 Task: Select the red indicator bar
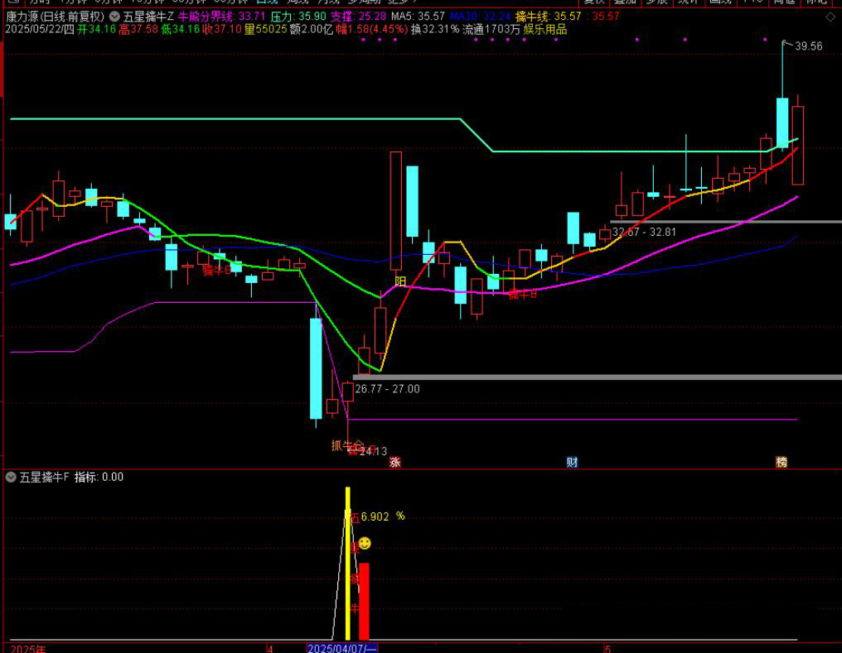[364, 600]
